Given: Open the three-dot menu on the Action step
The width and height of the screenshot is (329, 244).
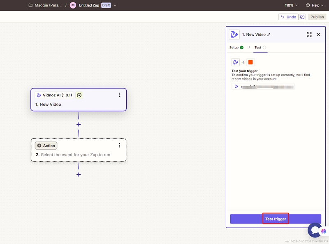Looking at the screenshot, I should [x=120, y=145].
